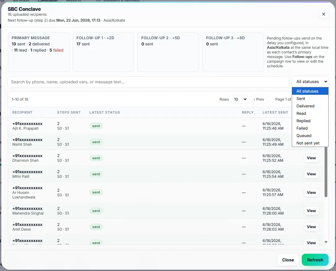The height and width of the screenshot is (271, 336).
Task: Click the sent badge for Nishit Shah
Action: tap(96, 142)
